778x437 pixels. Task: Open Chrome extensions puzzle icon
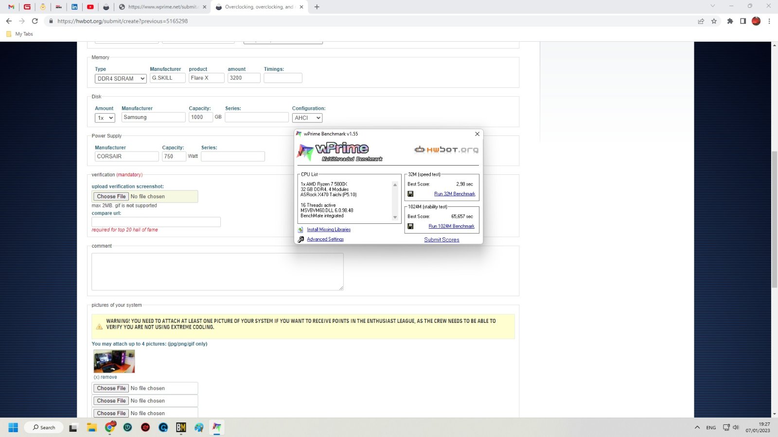pos(730,21)
